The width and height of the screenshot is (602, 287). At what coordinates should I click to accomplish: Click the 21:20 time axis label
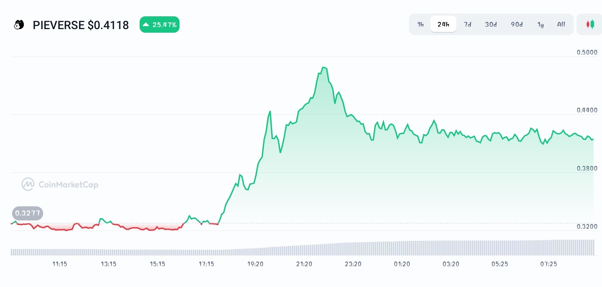pyautogui.click(x=304, y=264)
